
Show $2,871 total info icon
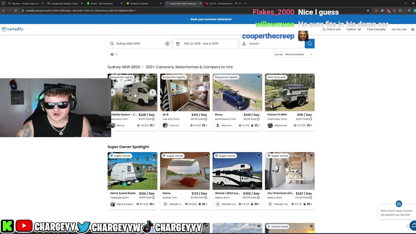[311, 119]
